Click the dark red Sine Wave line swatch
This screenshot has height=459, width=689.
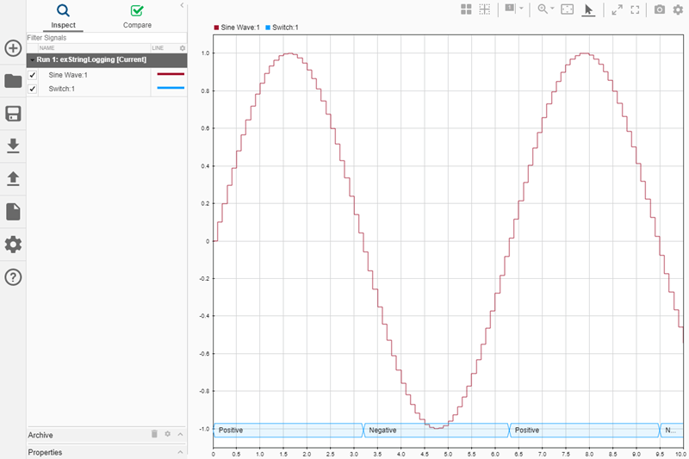coord(171,74)
